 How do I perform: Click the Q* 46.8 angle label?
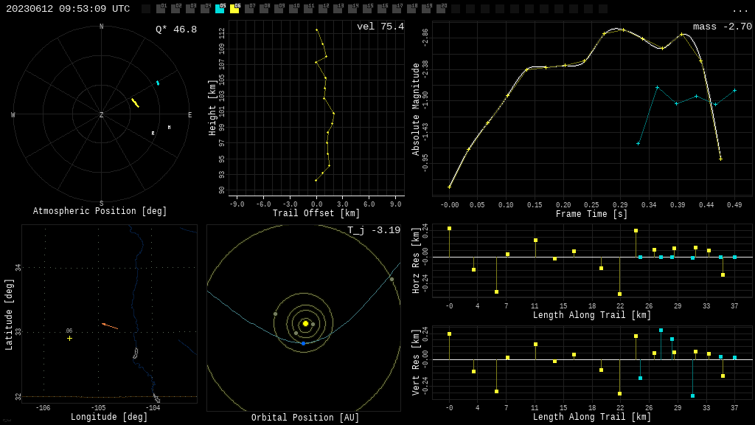(x=175, y=30)
